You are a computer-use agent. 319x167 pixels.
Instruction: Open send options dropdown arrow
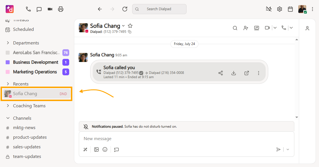click(288, 149)
